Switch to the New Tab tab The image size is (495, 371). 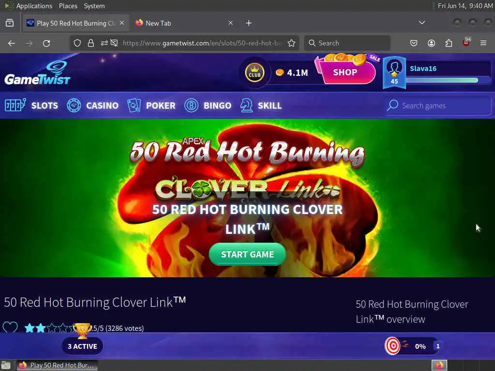coord(184,23)
